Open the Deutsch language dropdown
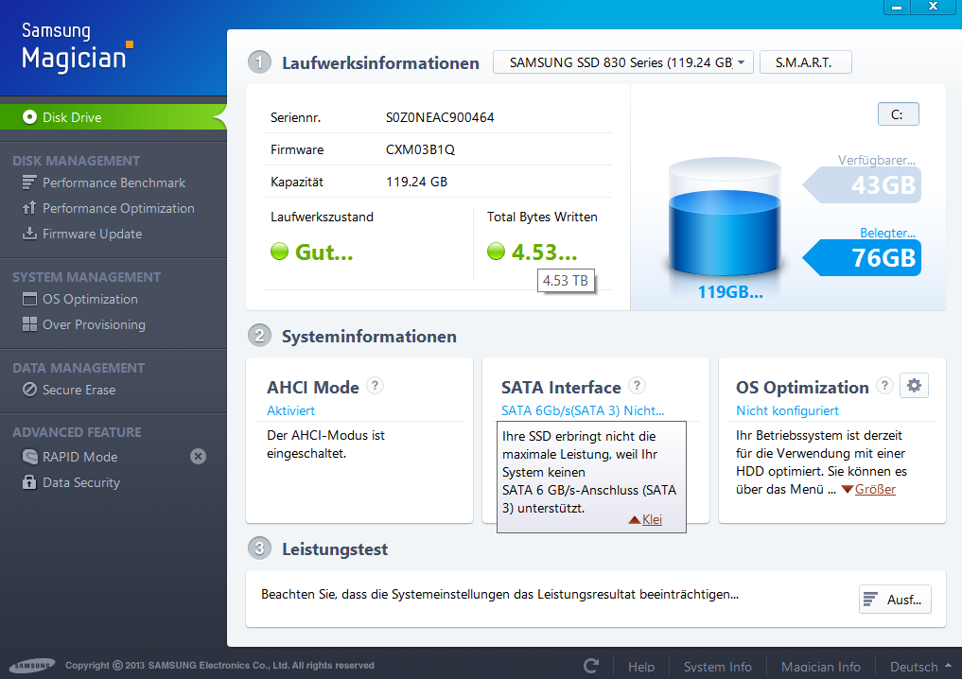Image resolution: width=962 pixels, height=679 pixels. pos(920,667)
